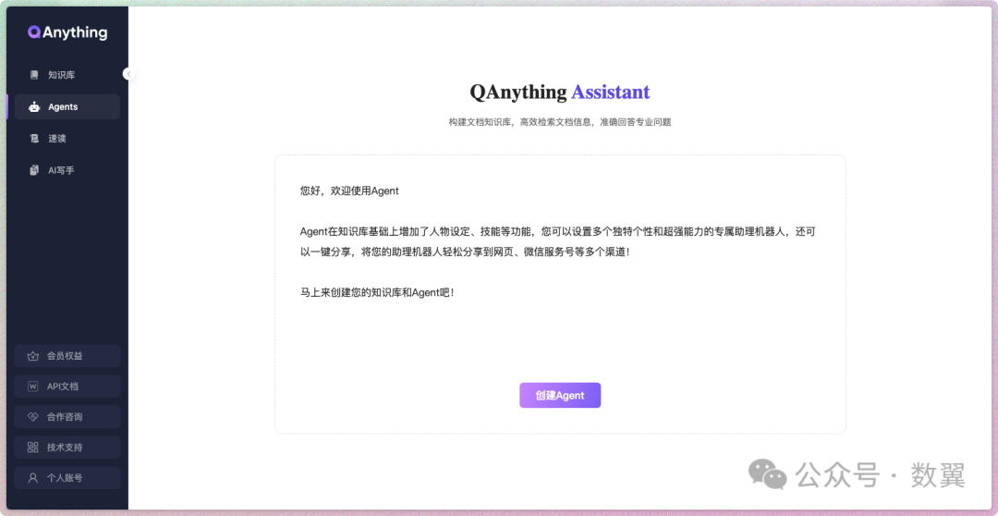Click the 技术支持 QR code icon
The height and width of the screenshot is (516, 998).
[x=32, y=448]
